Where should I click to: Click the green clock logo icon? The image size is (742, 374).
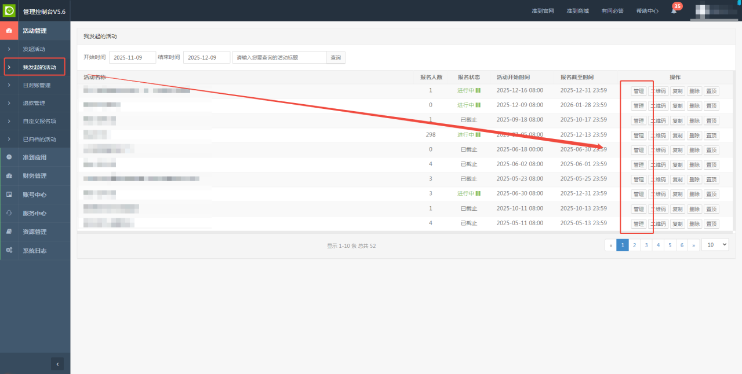(x=9, y=10)
